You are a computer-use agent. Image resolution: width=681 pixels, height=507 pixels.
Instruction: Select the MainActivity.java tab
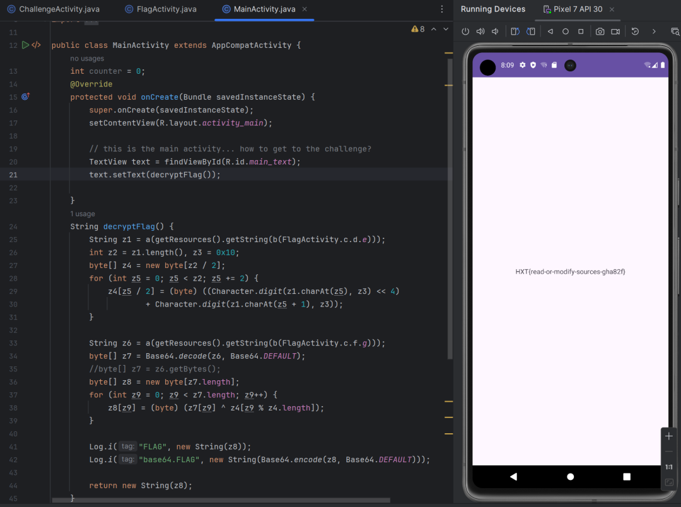(259, 9)
